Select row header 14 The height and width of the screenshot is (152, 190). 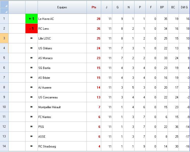point(4,146)
